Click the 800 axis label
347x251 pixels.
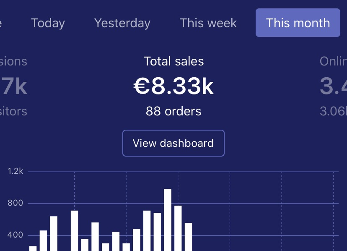(15, 203)
